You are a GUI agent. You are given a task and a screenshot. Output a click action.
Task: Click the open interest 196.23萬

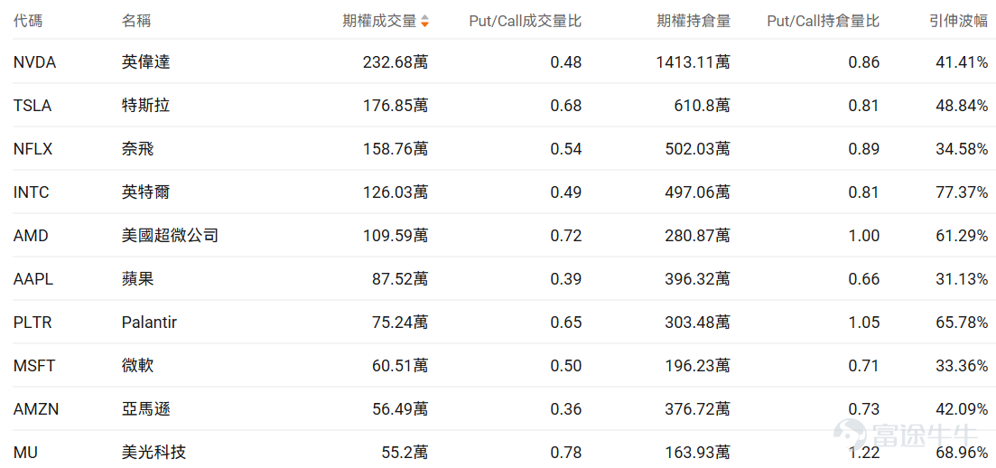pyautogui.click(x=697, y=366)
